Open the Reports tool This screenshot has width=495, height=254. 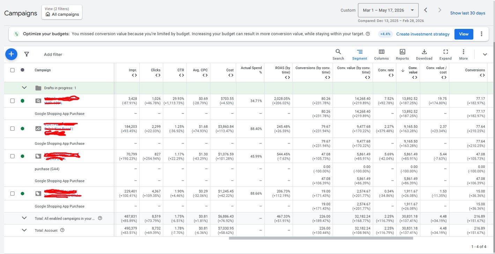tap(402, 54)
